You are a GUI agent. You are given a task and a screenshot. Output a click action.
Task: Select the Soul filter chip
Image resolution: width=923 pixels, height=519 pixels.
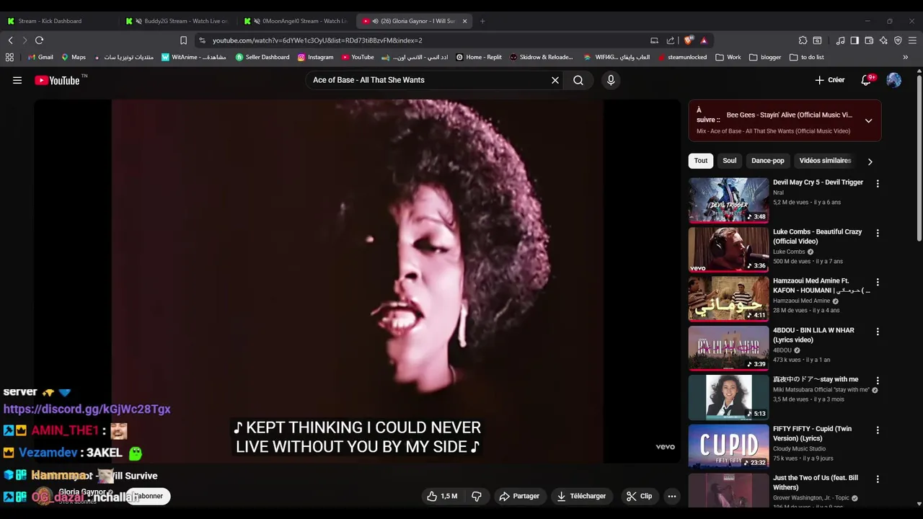(730, 161)
